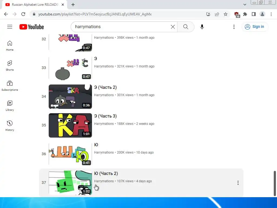Play the 1:01 thumbnail of video 35
The height and width of the screenshot is (208, 277).
click(x=70, y=125)
